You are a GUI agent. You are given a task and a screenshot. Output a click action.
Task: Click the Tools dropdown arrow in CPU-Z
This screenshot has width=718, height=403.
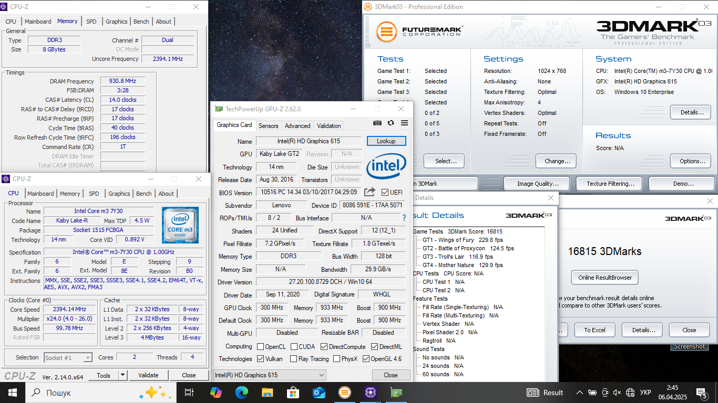122,375
